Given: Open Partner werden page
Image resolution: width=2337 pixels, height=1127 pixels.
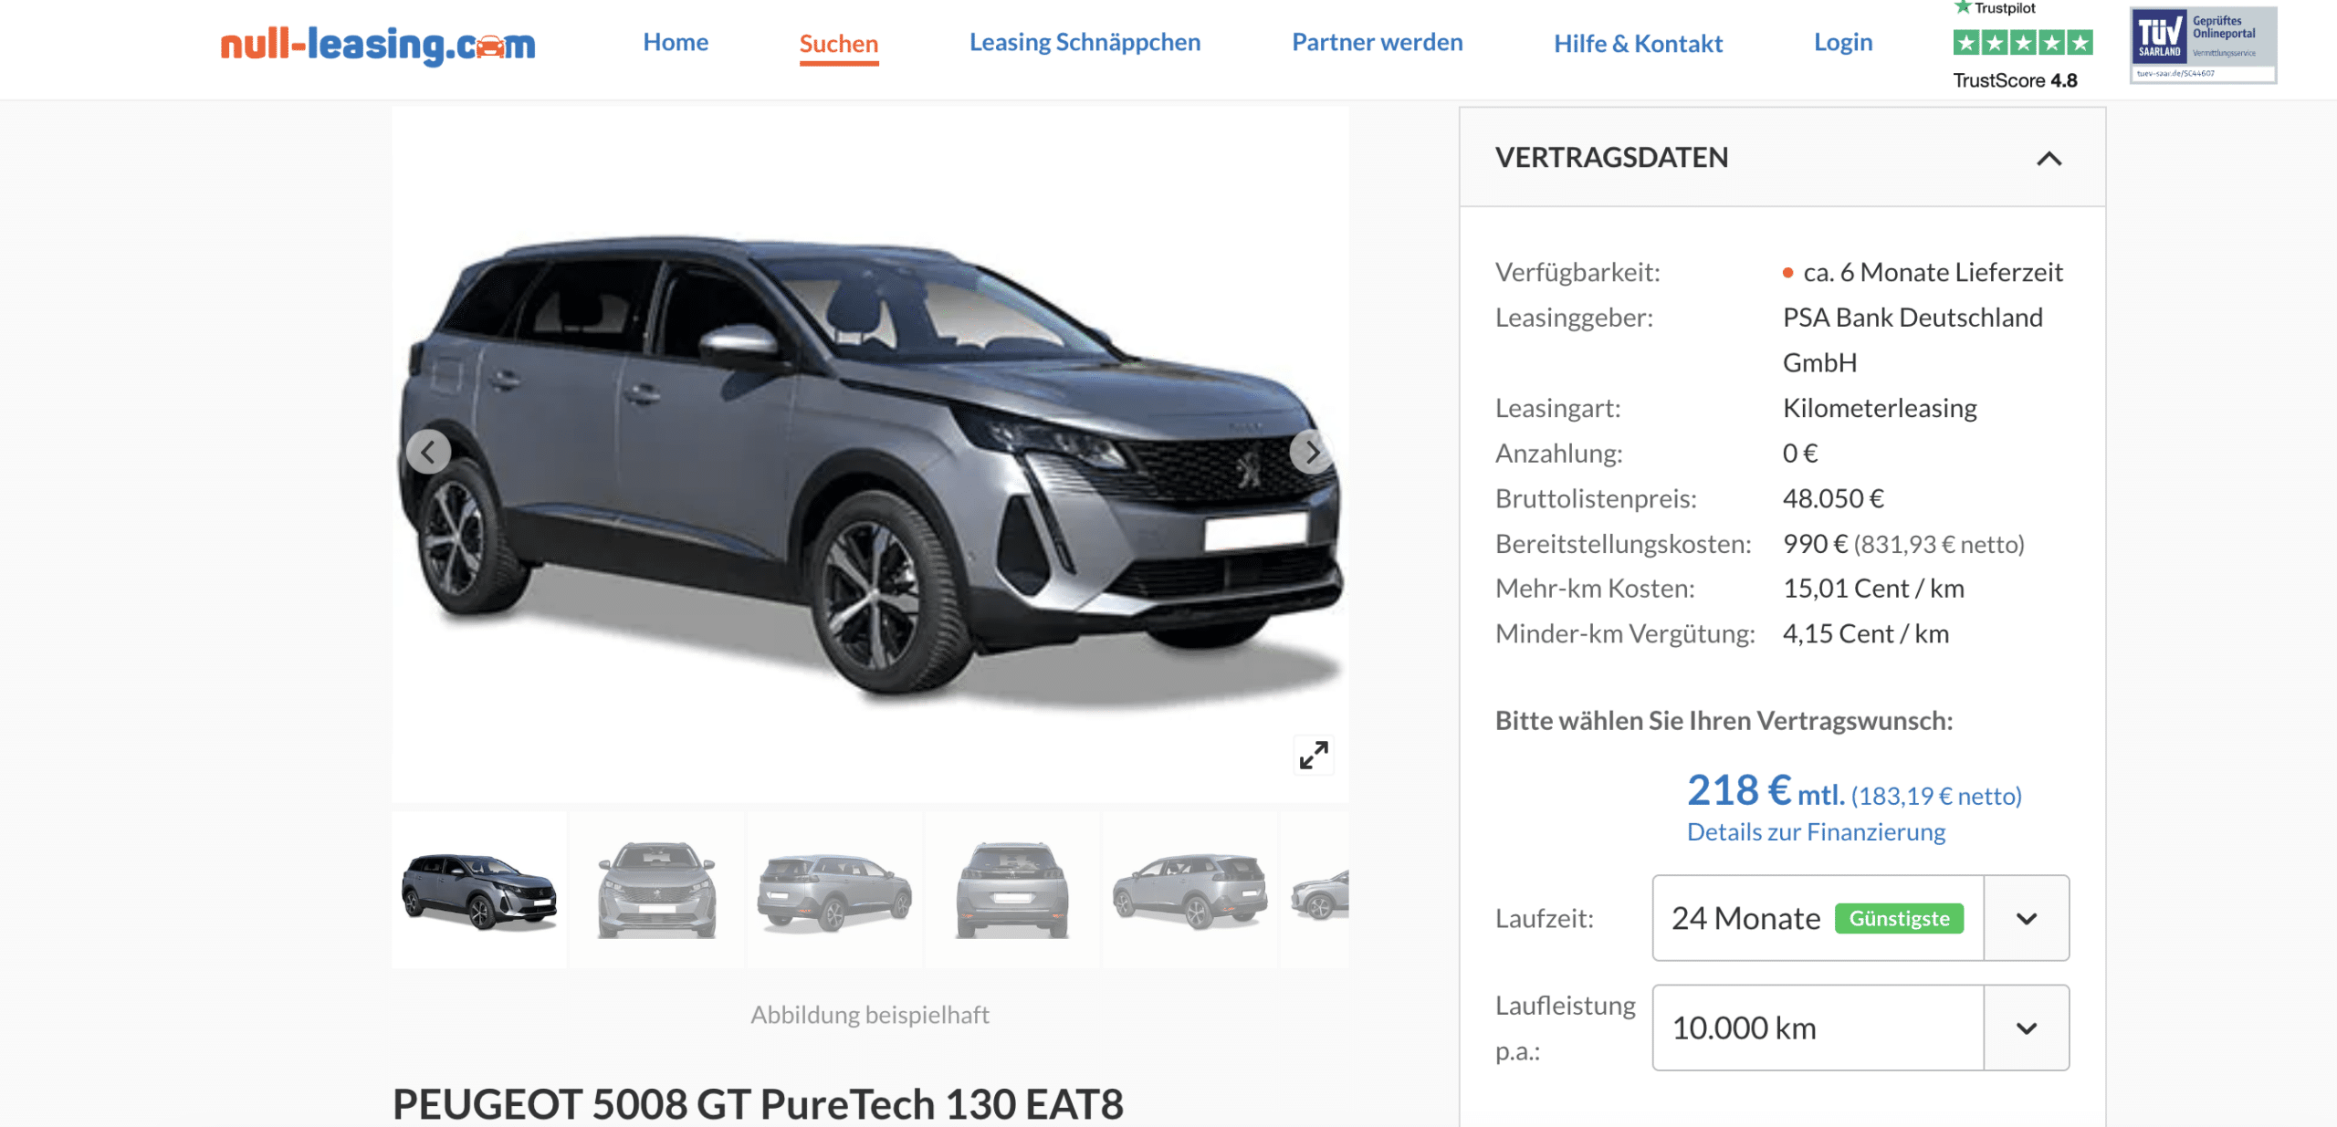Looking at the screenshot, I should pos(1377,42).
